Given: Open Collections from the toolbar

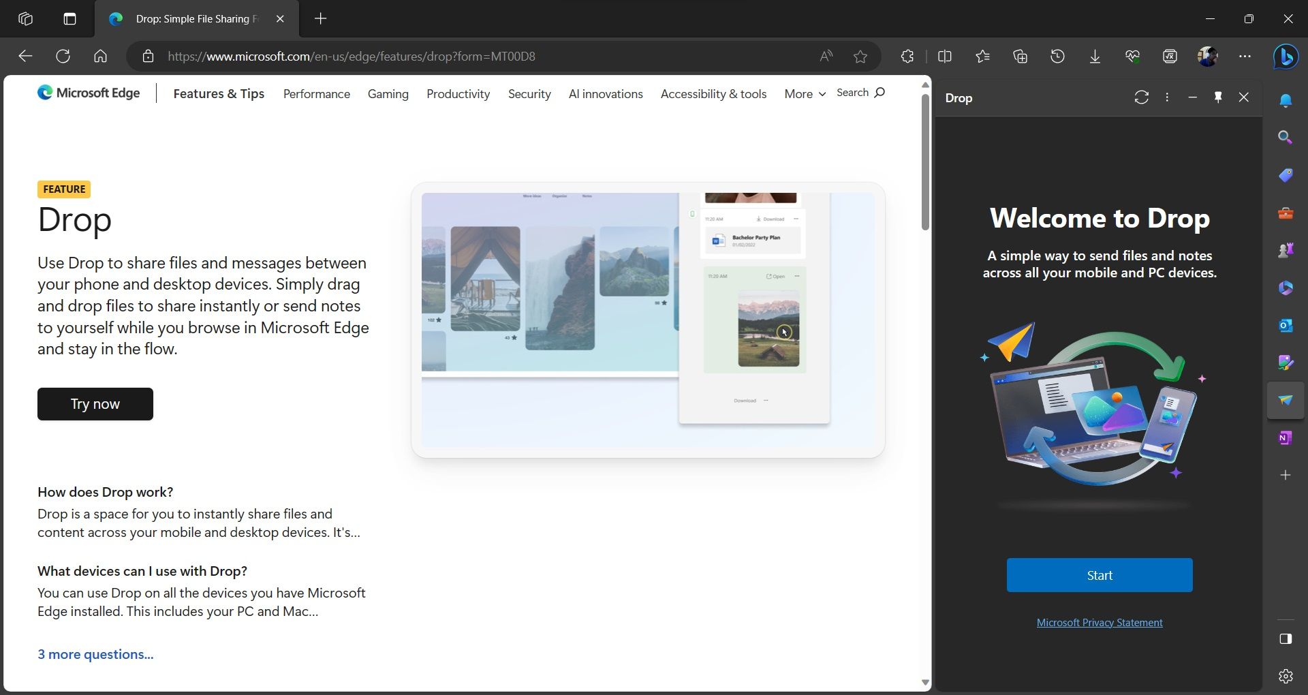Looking at the screenshot, I should coord(1020,57).
